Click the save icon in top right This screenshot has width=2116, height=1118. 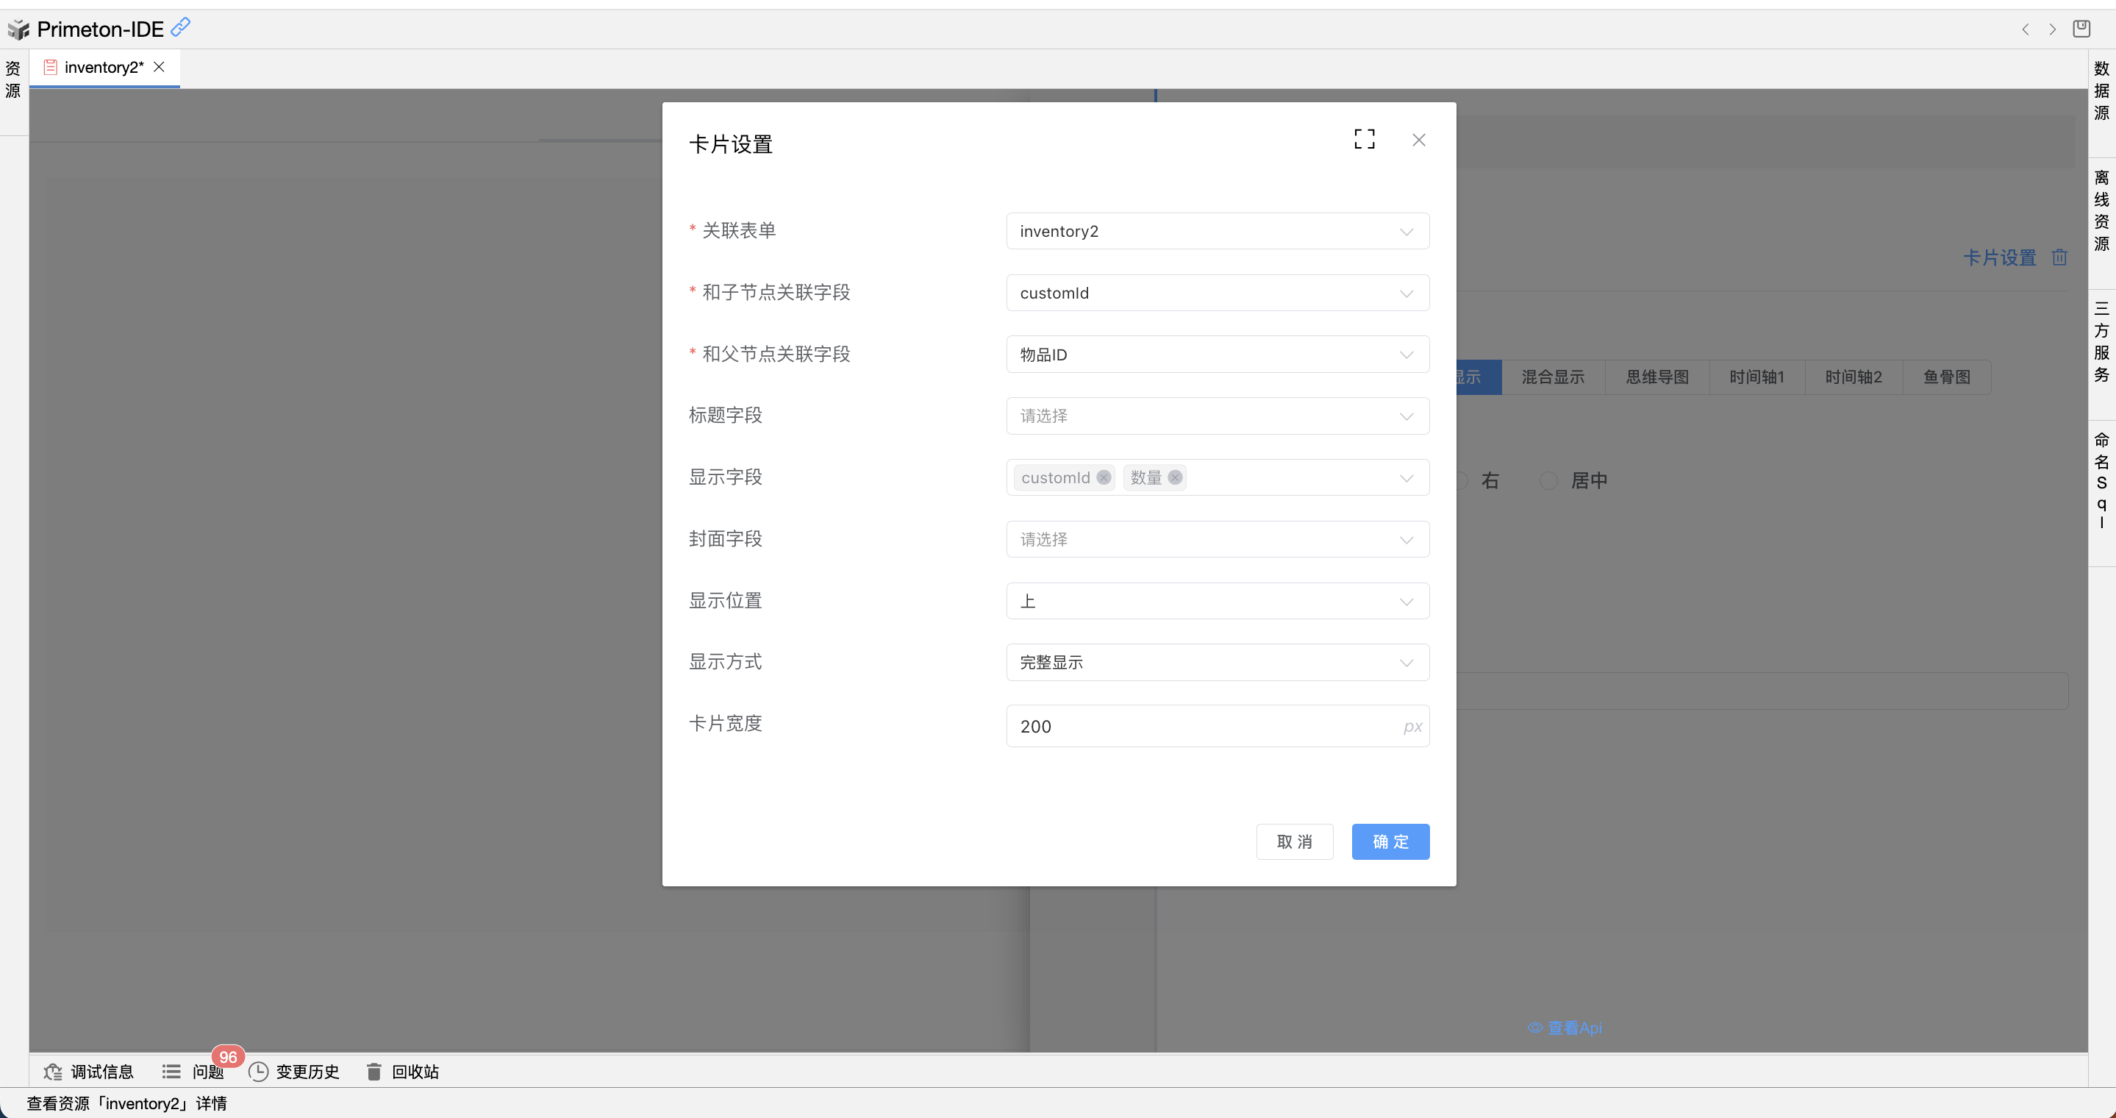pyautogui.click(x=2081, y=29)
